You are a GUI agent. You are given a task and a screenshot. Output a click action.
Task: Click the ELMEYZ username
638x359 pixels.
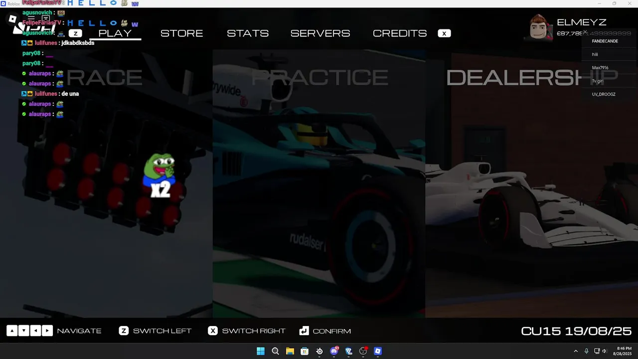[x=582, y=22]
